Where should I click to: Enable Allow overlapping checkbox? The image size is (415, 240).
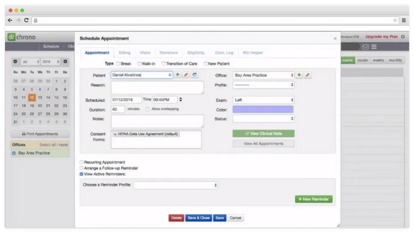point(147,109)
